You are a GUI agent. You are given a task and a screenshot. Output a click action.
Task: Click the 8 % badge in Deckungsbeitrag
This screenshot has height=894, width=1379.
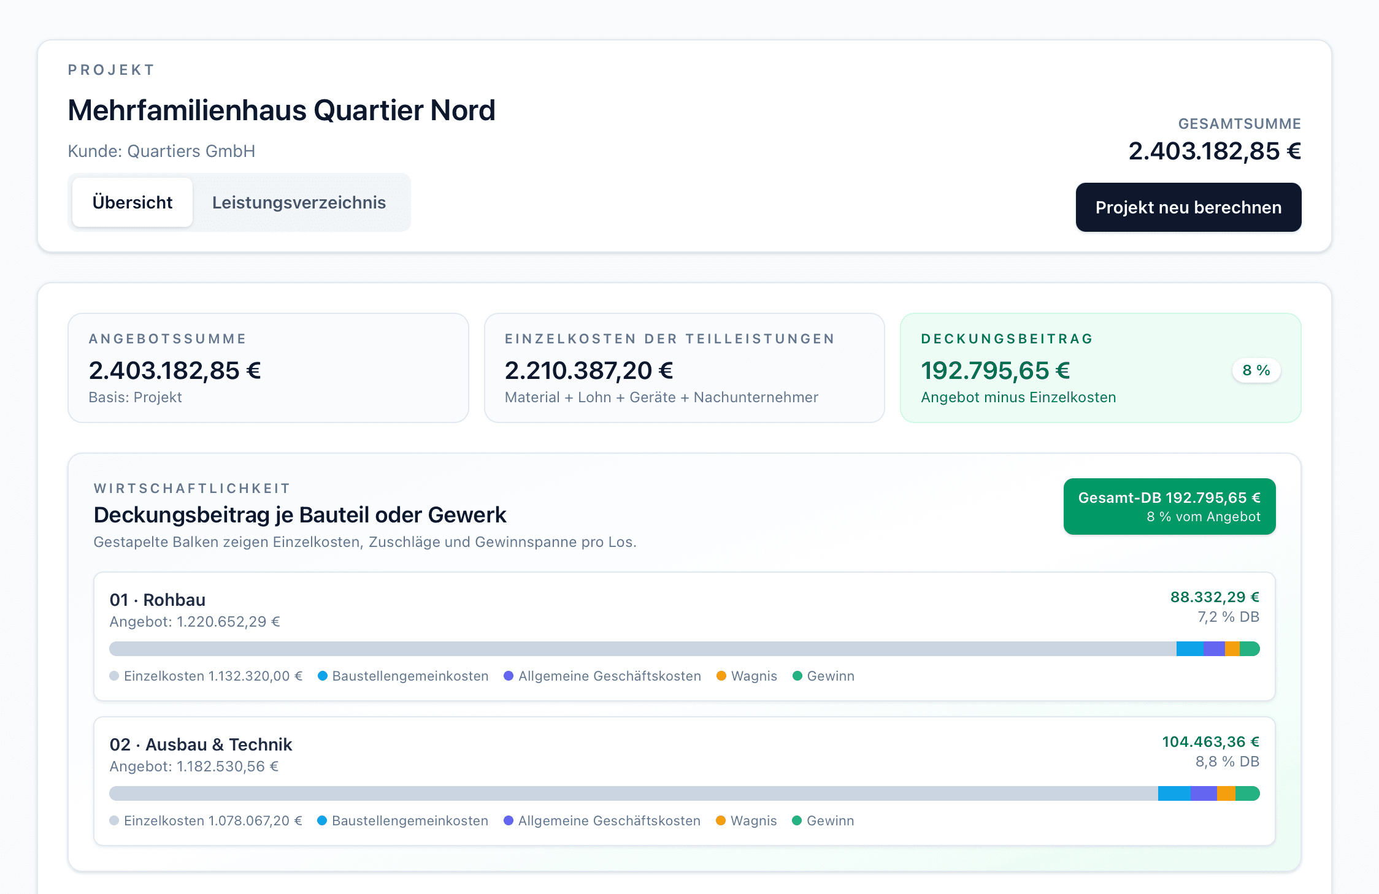pos(1256,370)
